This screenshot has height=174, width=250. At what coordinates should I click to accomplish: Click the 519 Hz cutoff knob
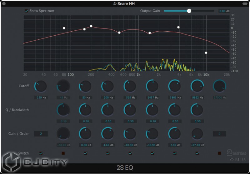click(130, 86)
